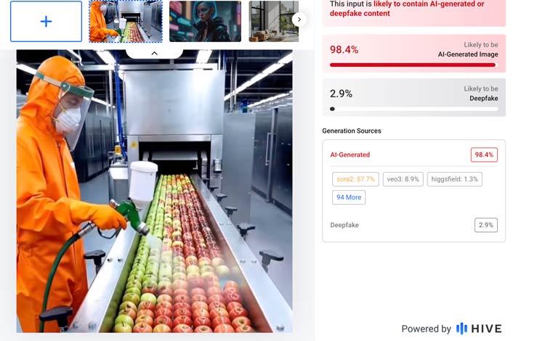Select the apple factory worker thumbnail
The height and width of the screenshot is (341, 545).
tap(126, 21)
